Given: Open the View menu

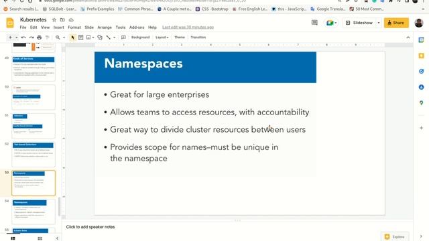Looking at the screenshot, I should click(45, 27).
